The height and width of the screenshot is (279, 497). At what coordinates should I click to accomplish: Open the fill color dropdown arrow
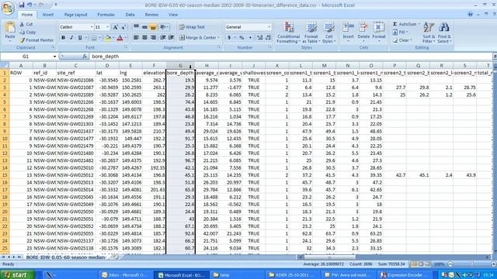tap(113, 38)
